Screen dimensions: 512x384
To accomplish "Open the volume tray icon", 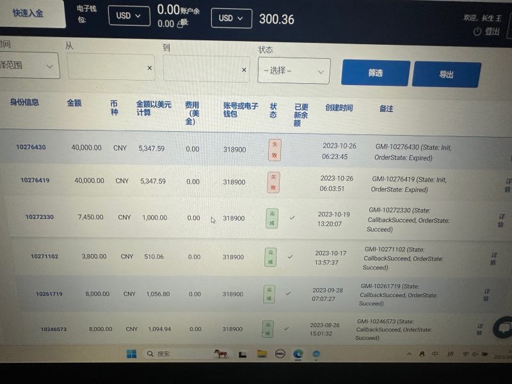I will [474, 354].
